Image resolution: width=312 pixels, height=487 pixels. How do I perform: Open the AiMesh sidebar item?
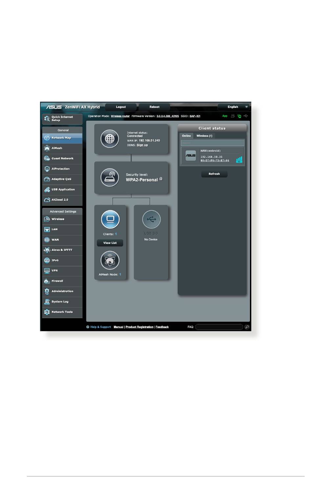62,148
